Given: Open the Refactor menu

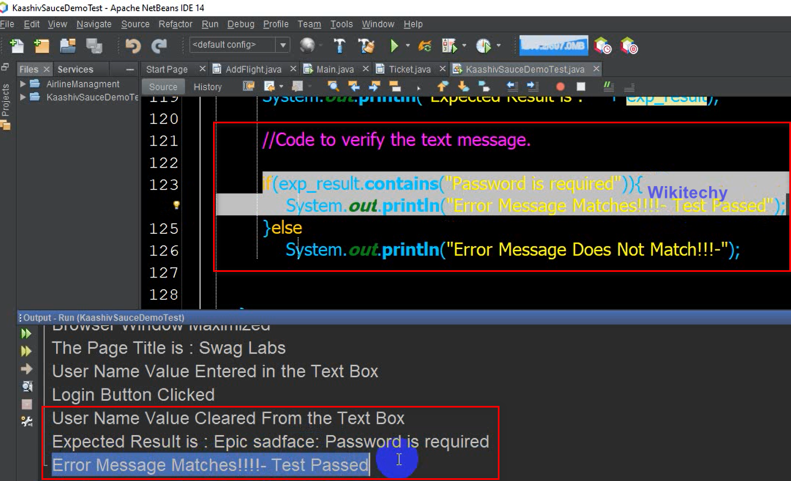Looking at the screenshot, I should [175, 24].
